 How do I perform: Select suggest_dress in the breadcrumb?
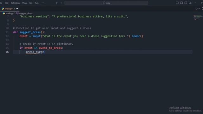[26, 13]
